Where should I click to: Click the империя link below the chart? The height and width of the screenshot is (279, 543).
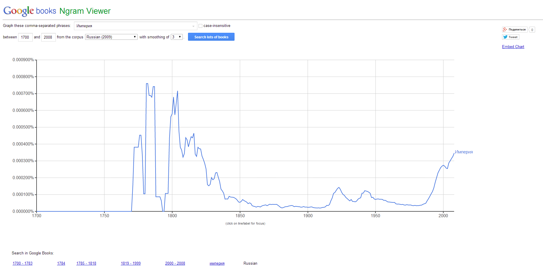[x=217, y=263]
